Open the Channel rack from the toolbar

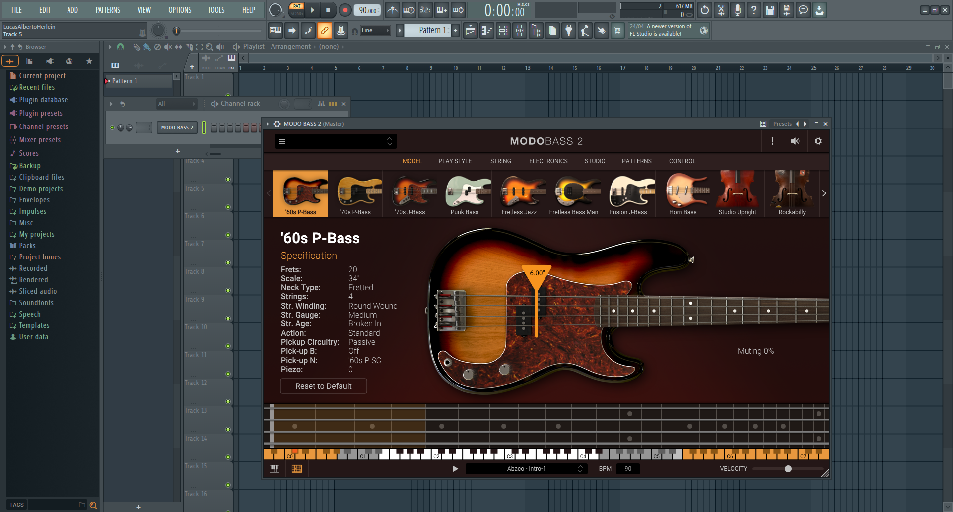[x=503, y=31]
